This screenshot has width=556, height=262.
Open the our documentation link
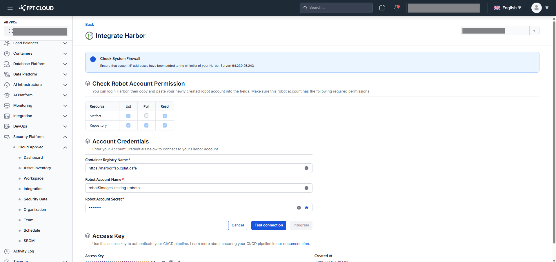293,244
